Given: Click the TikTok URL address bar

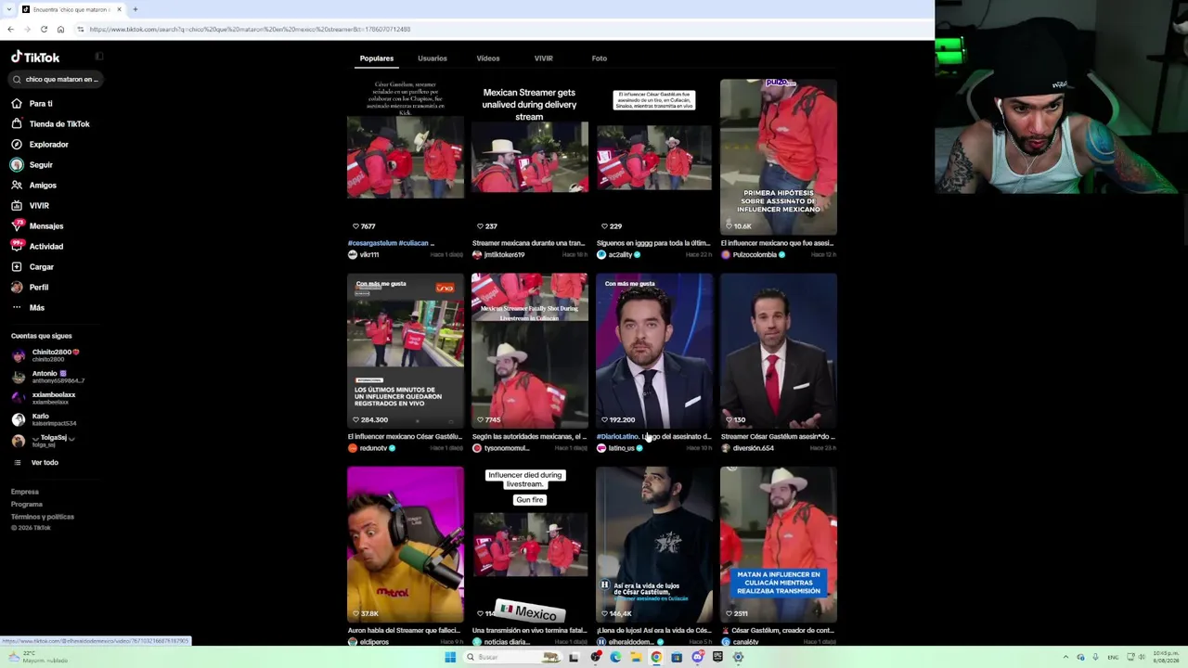Looking at the screenshot, I should click(x=501, y=29).
